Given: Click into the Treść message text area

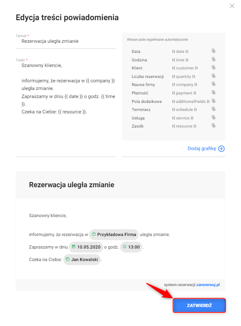Looking at the screenshot, I should [x=66, y=108].
